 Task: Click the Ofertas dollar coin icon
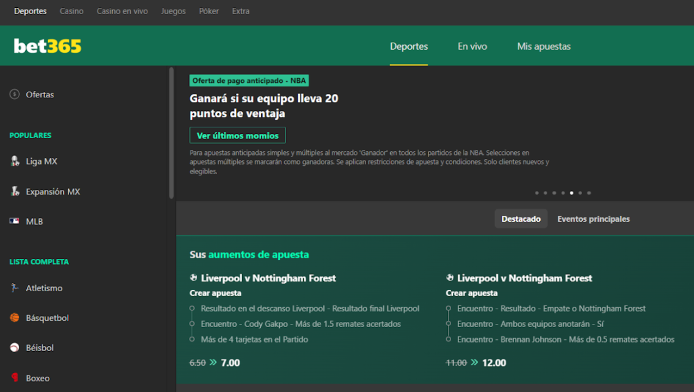point(15,95)
